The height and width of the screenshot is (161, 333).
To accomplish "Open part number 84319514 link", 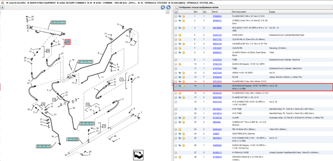I will (x=217, y=113).
